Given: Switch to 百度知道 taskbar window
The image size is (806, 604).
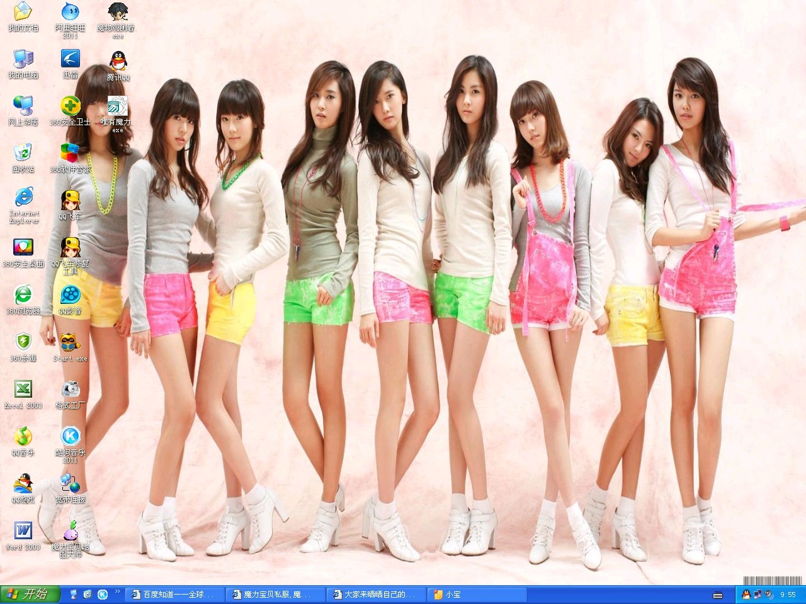Looking at the screenshot, I should [x=173, y=595].
